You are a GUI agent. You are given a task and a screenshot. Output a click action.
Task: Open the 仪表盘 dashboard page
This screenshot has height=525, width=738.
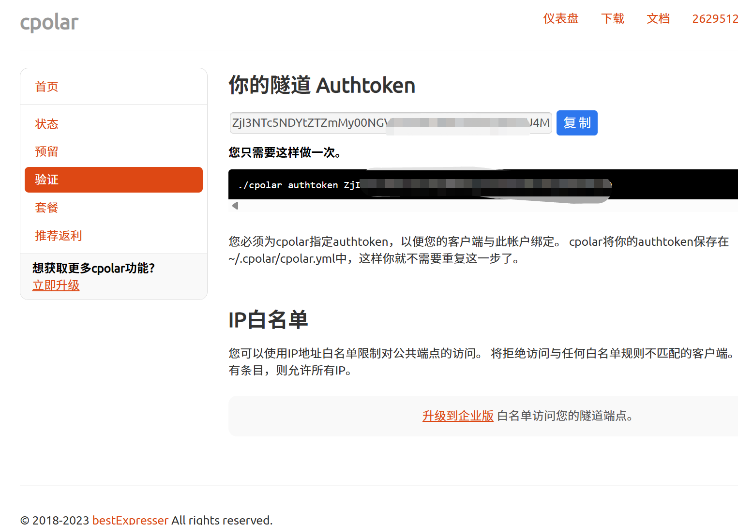(560, 18)
